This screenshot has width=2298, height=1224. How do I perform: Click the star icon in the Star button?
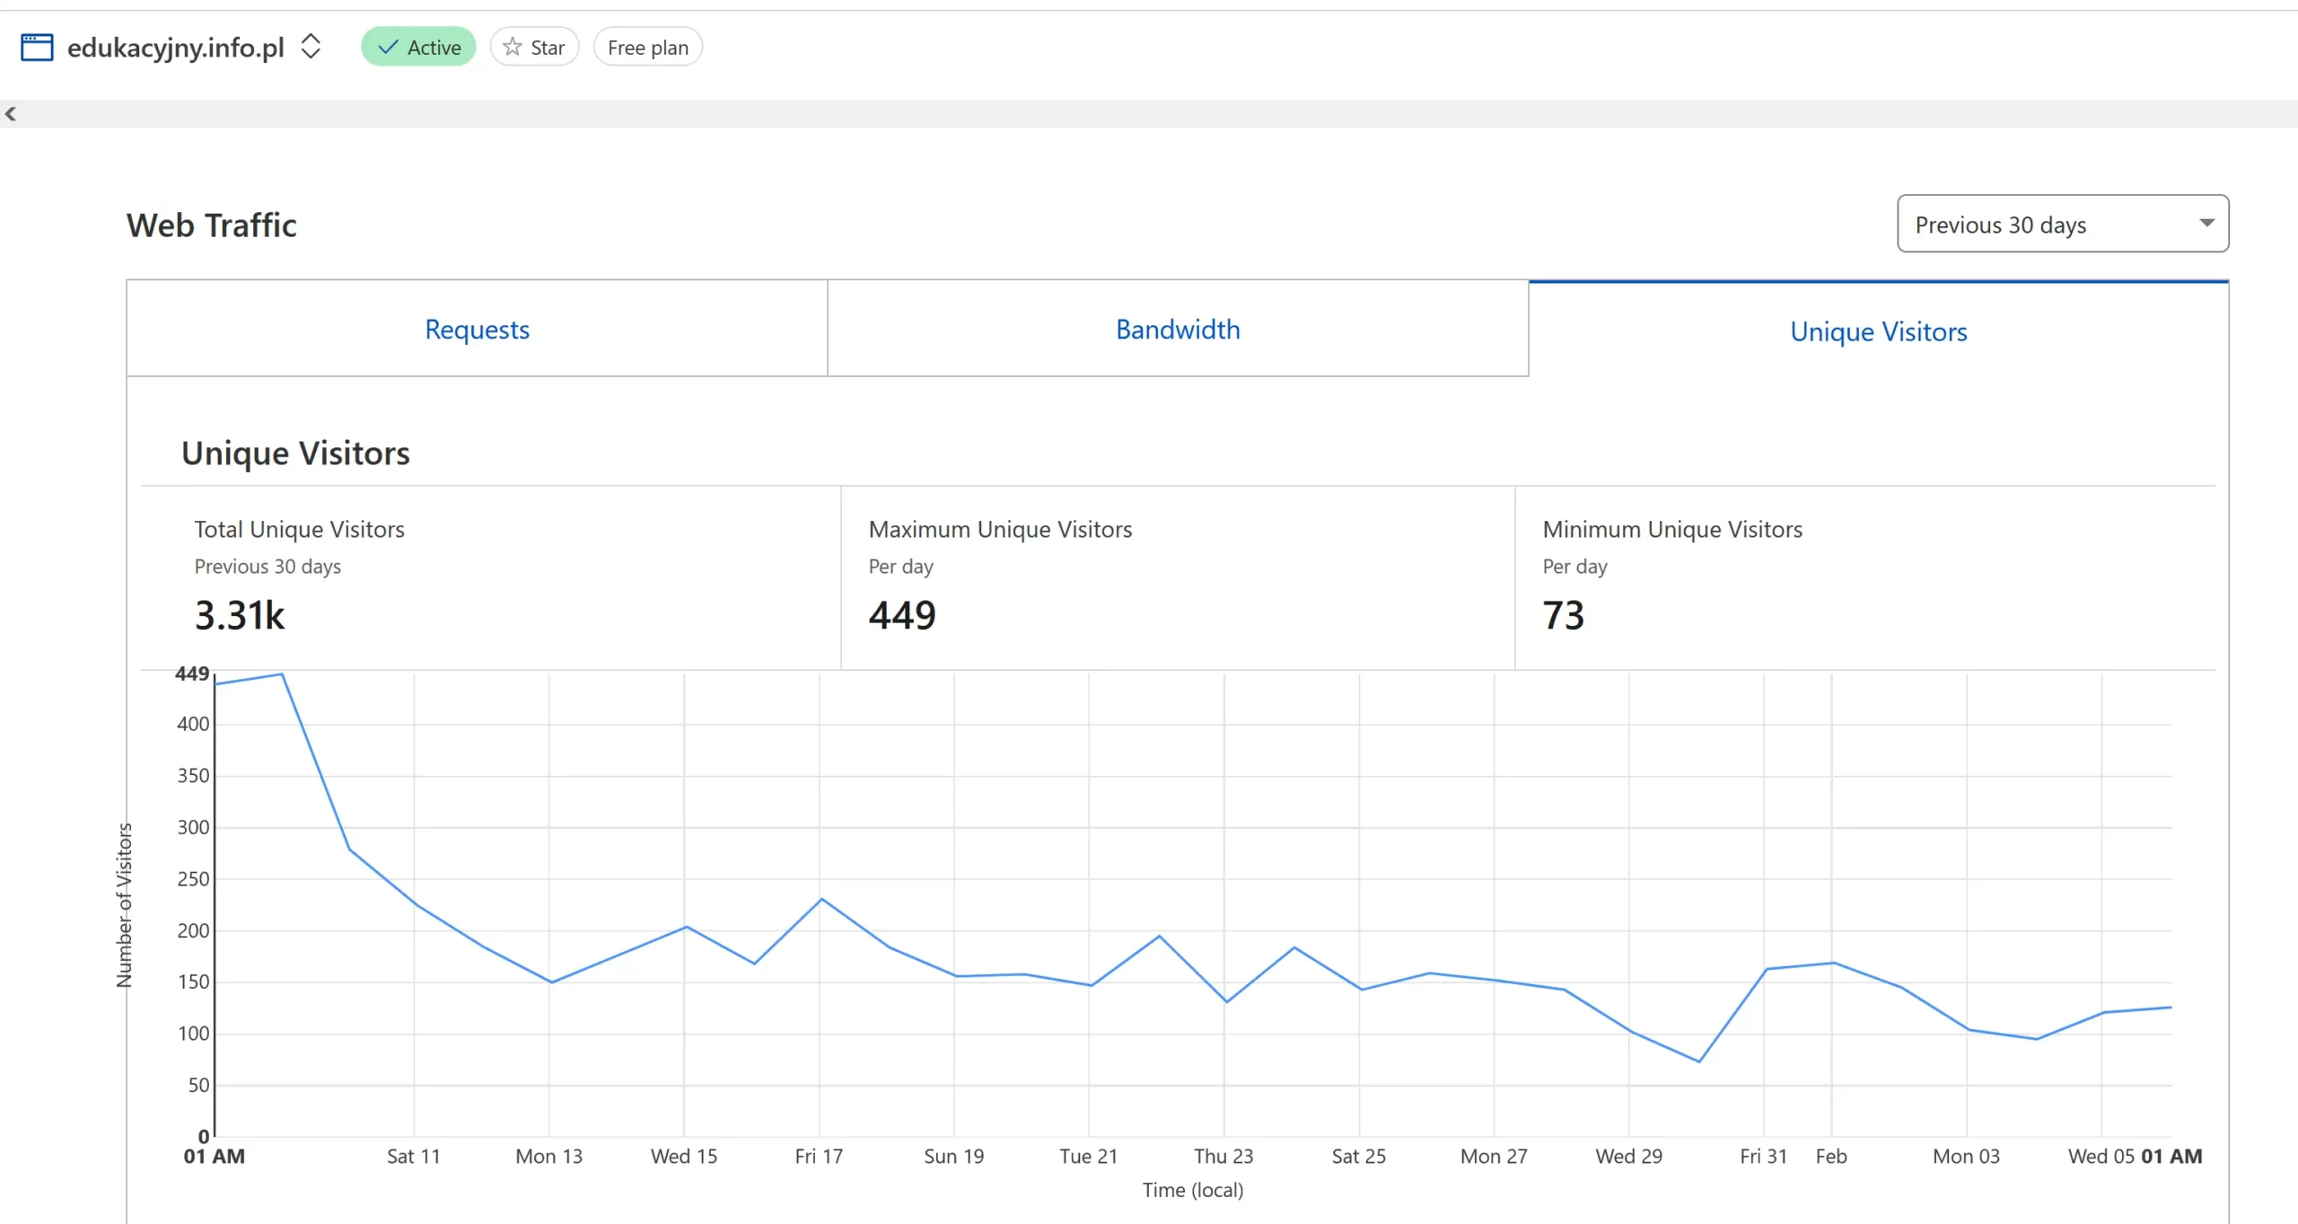513,48
